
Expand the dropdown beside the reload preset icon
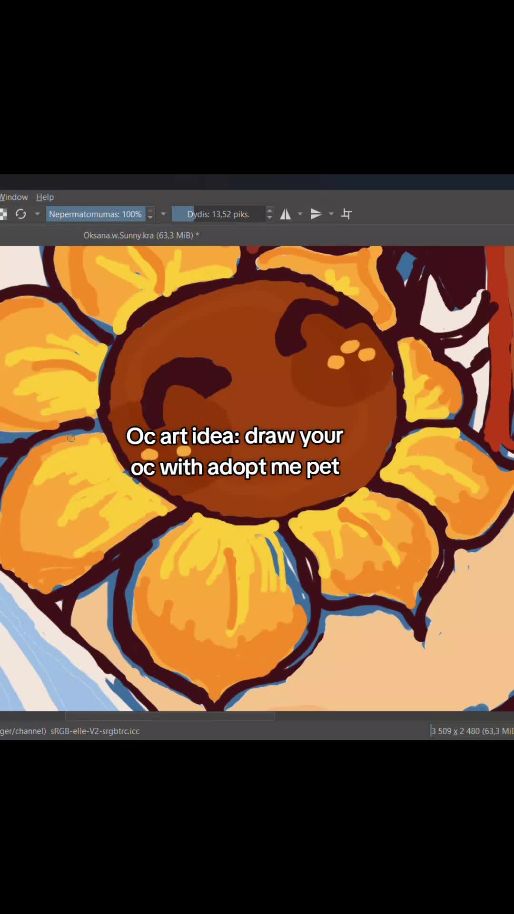(37, 214)
